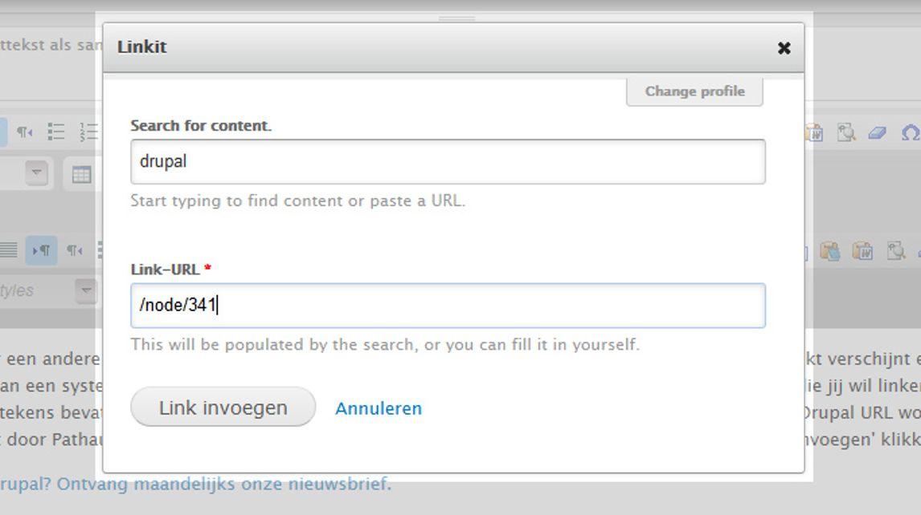Click into the Link-URL field

[x=448, y=305]
